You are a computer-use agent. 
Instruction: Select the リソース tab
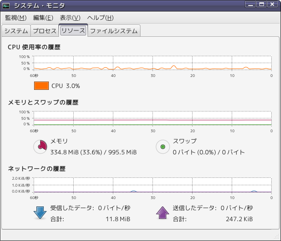pos(73,30)
